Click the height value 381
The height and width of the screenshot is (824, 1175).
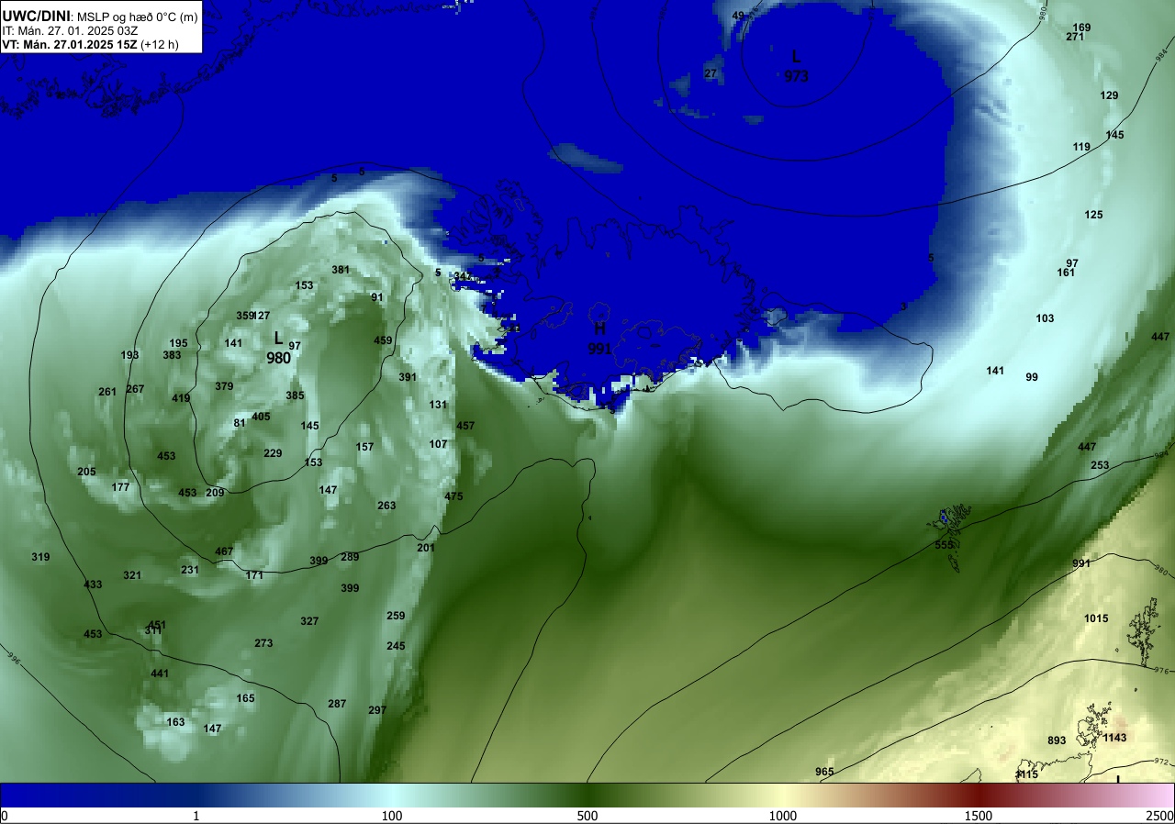pyautogui.click(x=341, y=270)
